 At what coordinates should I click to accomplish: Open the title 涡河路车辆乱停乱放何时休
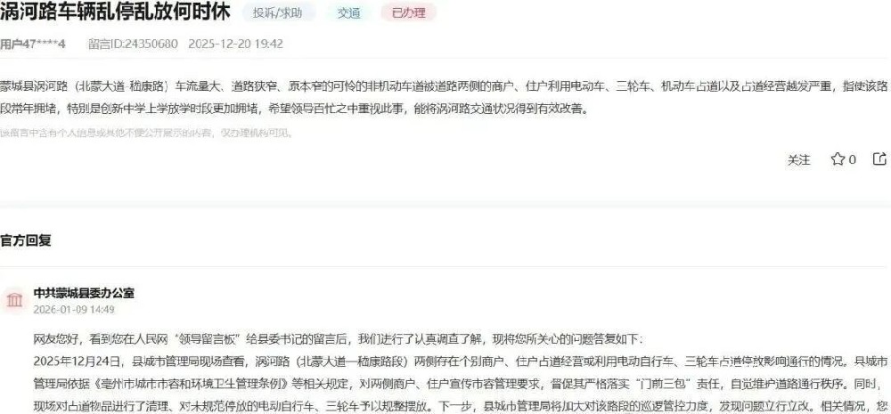[115, 12]
